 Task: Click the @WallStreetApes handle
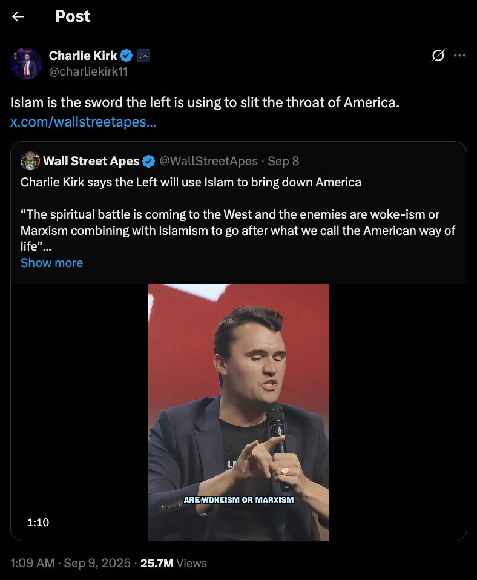209,161
